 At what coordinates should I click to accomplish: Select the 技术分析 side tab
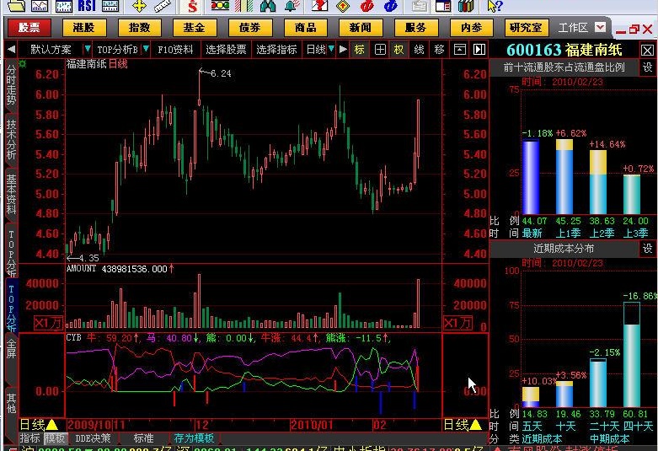pyautogui.click(x=11, y=139)
